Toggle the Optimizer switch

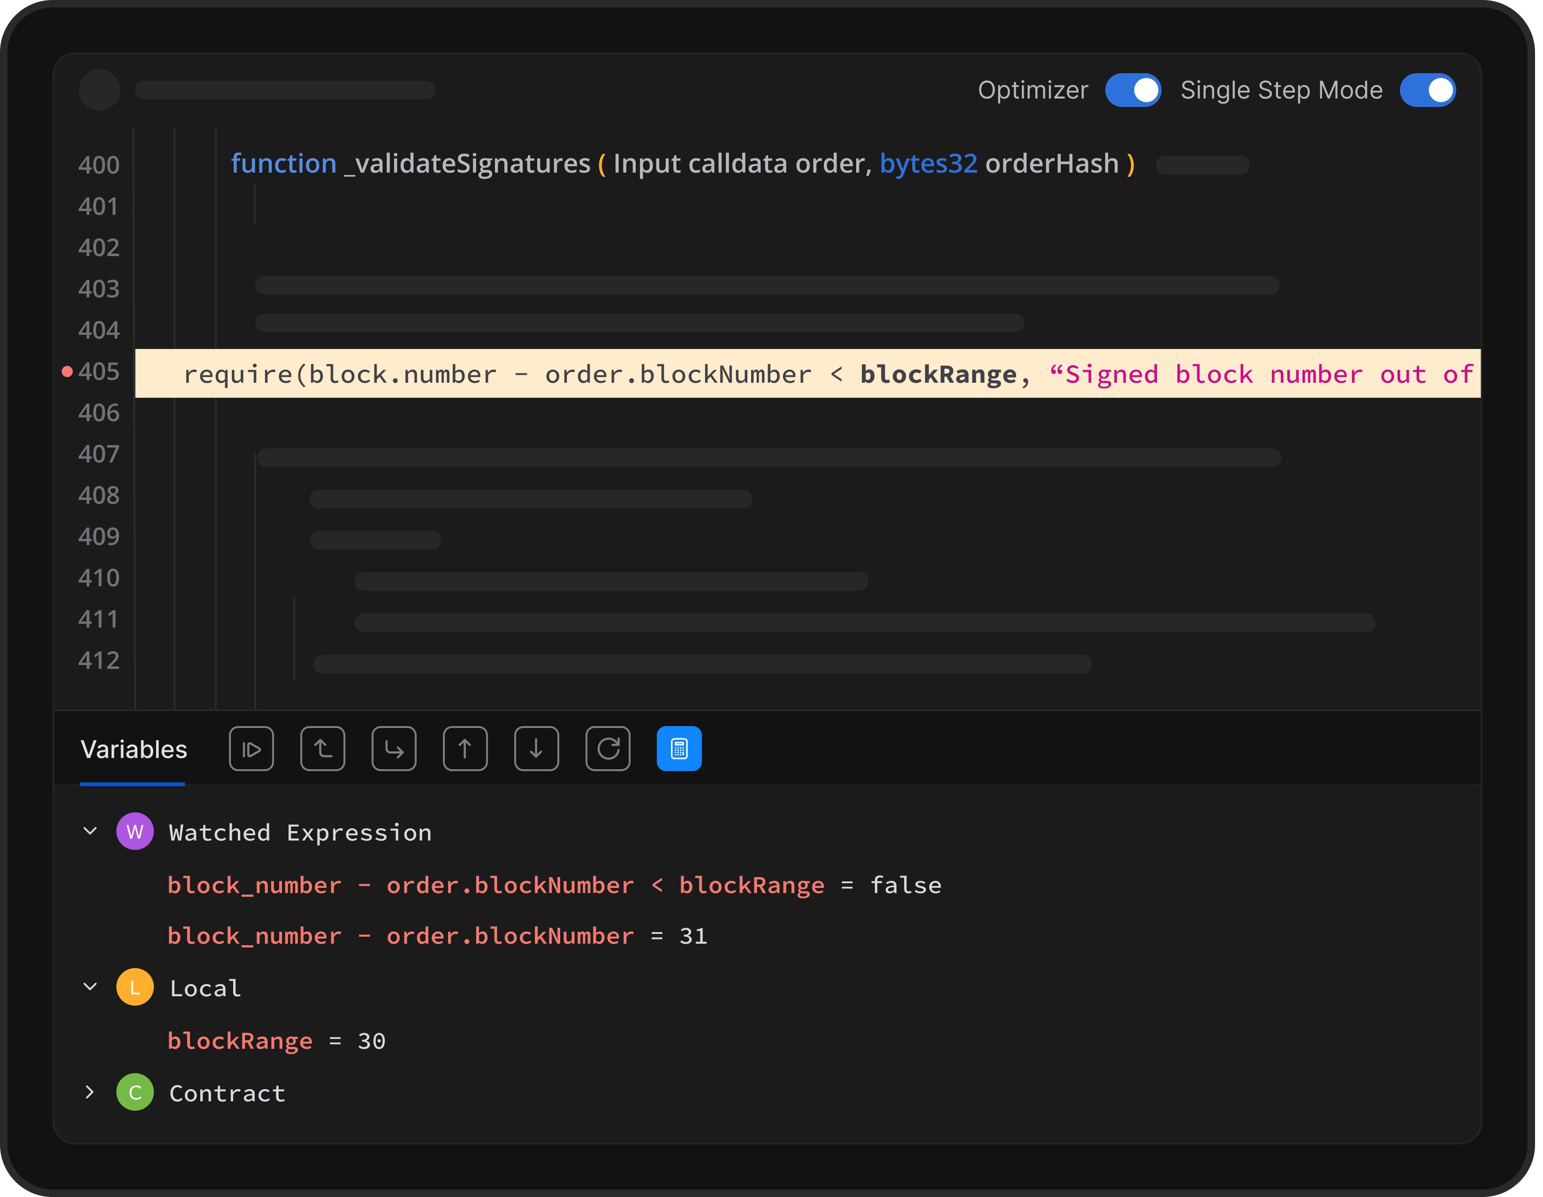(1133, 91)
